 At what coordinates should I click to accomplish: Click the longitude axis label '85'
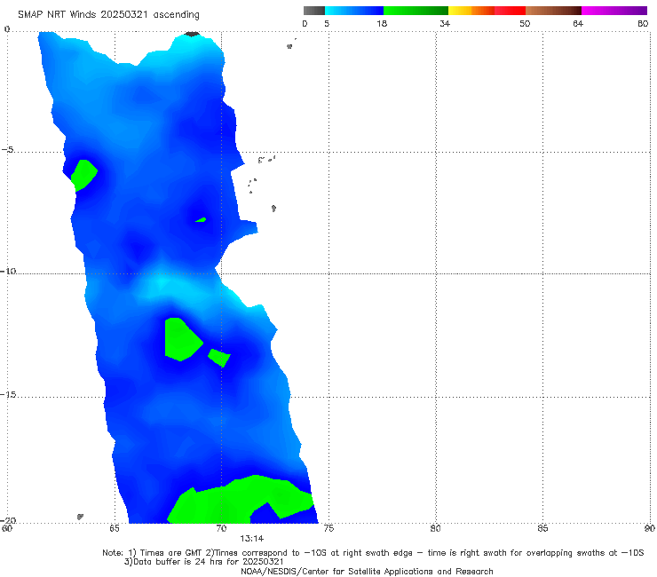click(542, 529)
